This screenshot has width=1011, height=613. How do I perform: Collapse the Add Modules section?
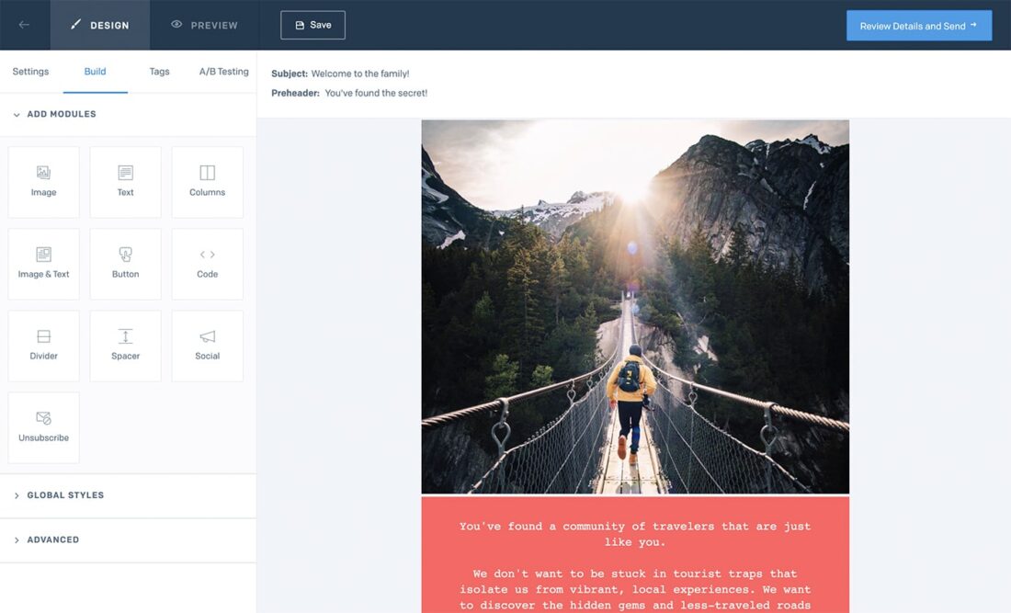(x=55, y=113)
